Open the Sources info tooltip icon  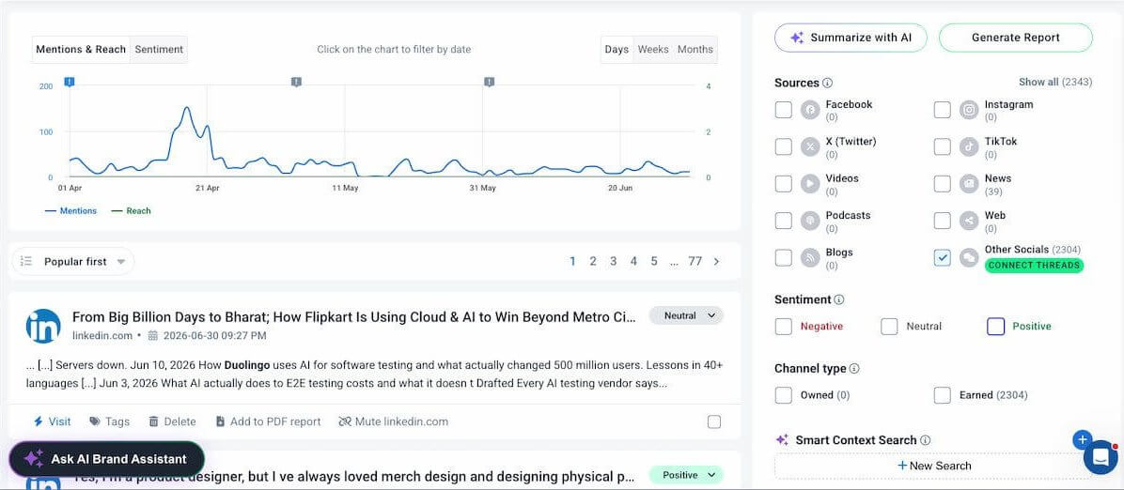[x=828, y=84]
